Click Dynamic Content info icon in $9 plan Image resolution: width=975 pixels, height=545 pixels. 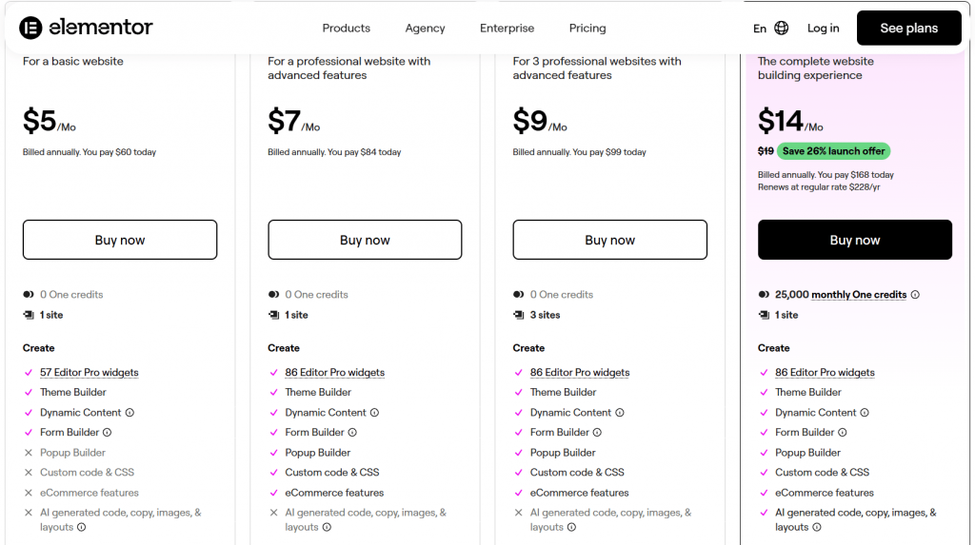coord(620,413)
